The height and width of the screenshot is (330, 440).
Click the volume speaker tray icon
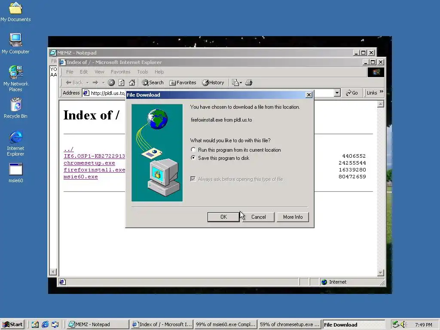pos(403,324)
